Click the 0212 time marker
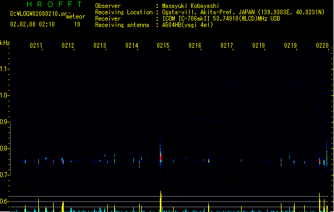 click(68, 46)
